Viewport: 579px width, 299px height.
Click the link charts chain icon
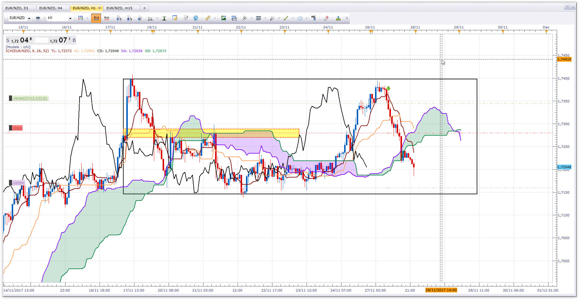[38, 18]
